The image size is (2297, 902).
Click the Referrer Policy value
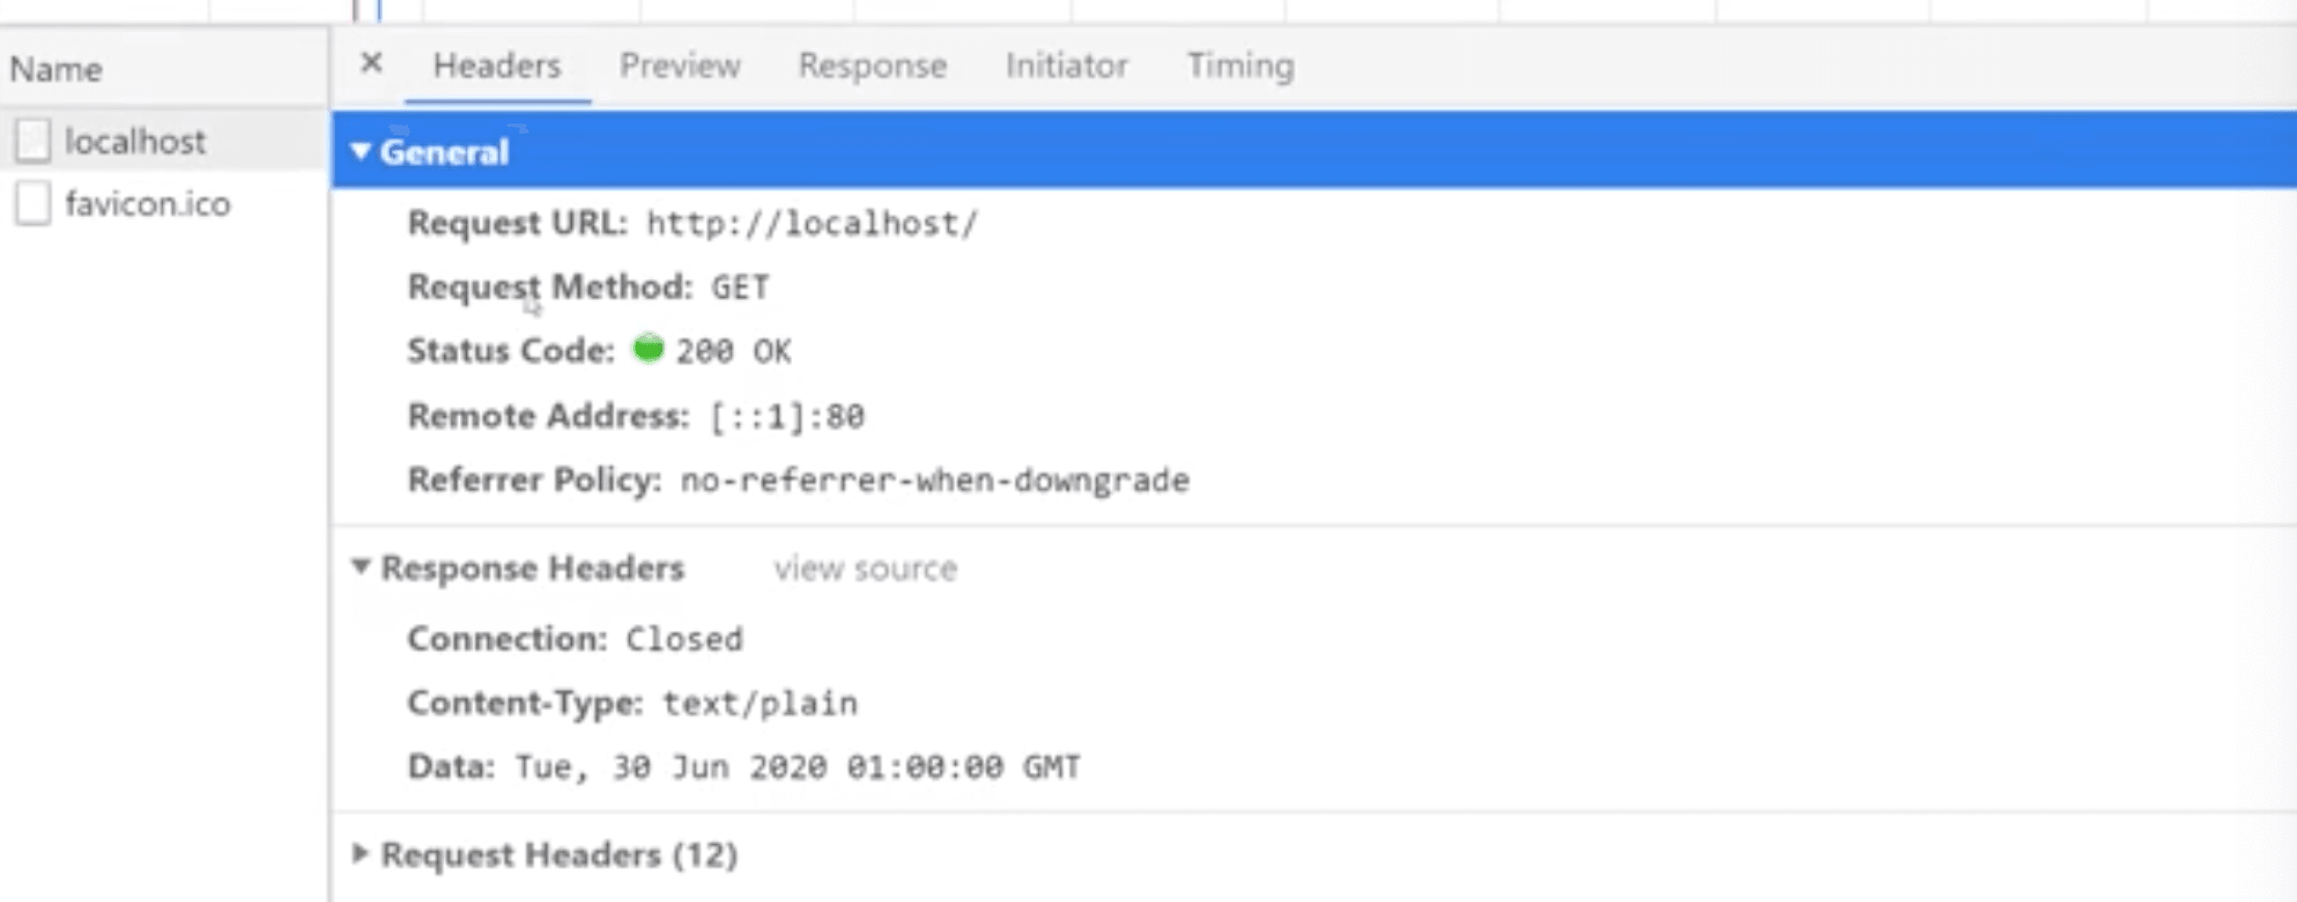pyautogui.click(x=934, y=480)
